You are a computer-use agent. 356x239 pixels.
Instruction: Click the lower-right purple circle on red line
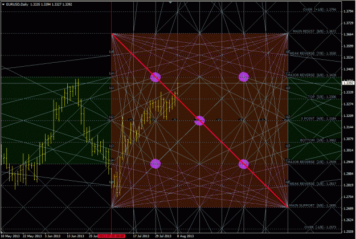[x=244, y=164]
